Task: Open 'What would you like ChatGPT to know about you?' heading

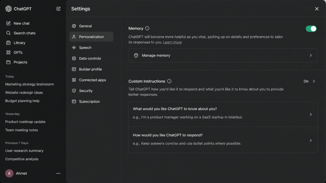Action: coord(175,109)
